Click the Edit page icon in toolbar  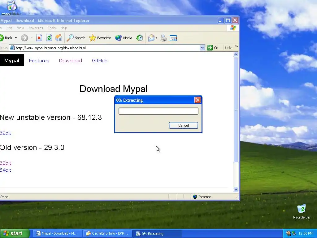click(x=173, y=38)
